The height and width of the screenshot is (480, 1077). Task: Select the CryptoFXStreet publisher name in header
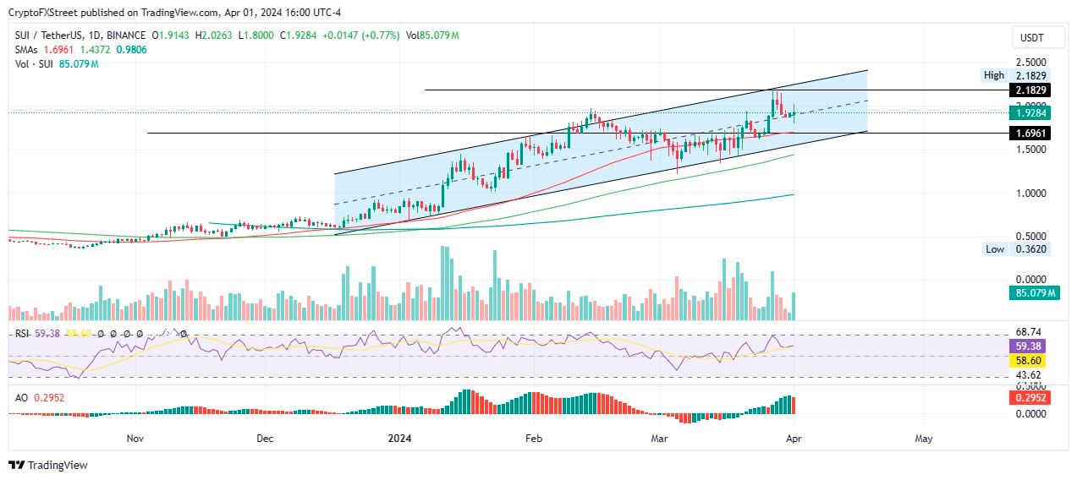tap(42, 13)
